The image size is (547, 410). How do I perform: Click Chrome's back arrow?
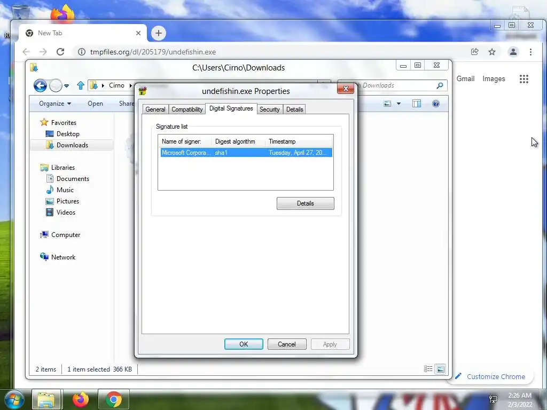(26, 52)
